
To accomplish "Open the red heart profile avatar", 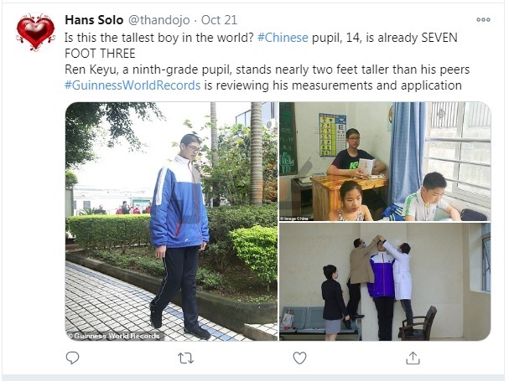I will [36, 33].
